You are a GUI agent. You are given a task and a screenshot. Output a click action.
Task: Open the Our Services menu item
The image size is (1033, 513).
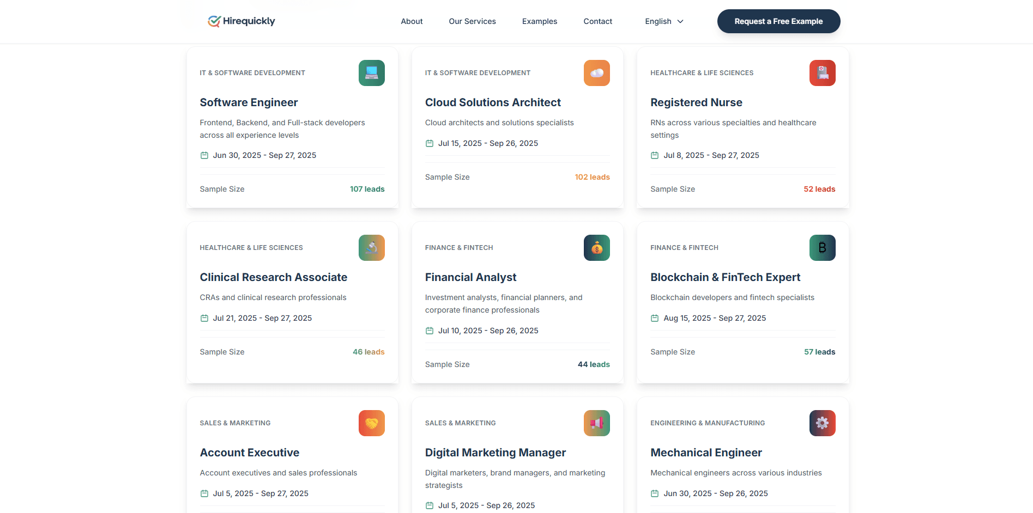(x=472, y=21)
